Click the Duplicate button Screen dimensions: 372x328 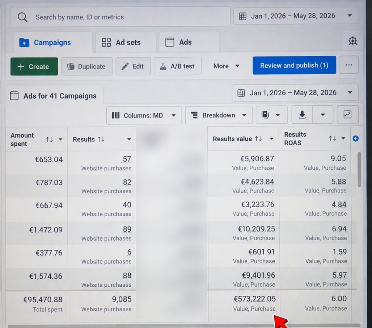pyautogui.click(x=87, y=66)
